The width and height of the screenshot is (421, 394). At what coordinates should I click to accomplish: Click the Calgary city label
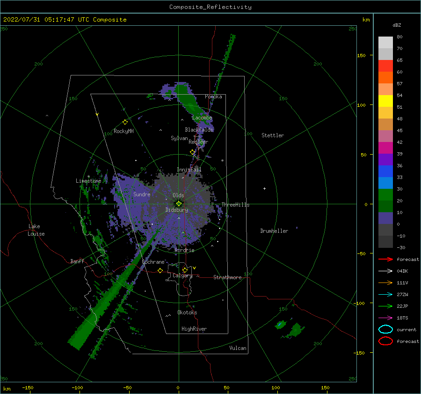[182, 275]
